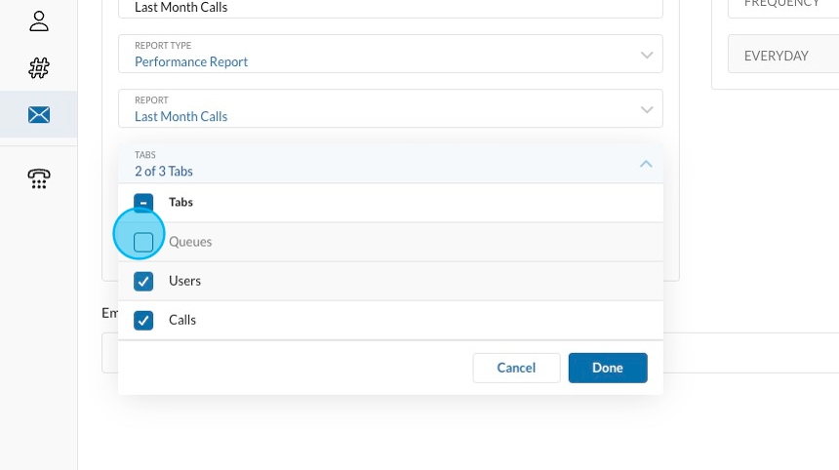Open the EVERYDAY dropdown
Viewport: 839px width, 470px height.
(782, 56)
